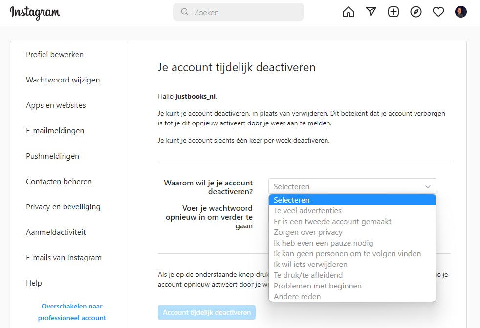Open 'Profiel bewerken' settings tab
Viewport: 480px width, 328px height.
pyautogui.click(x=55, y=55)
